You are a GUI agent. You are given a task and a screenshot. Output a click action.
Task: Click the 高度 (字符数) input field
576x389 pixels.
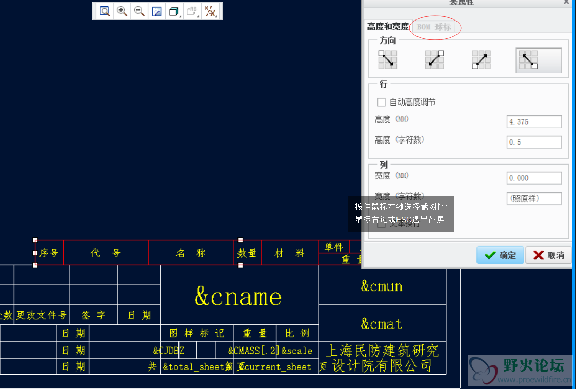pos(534,142)
